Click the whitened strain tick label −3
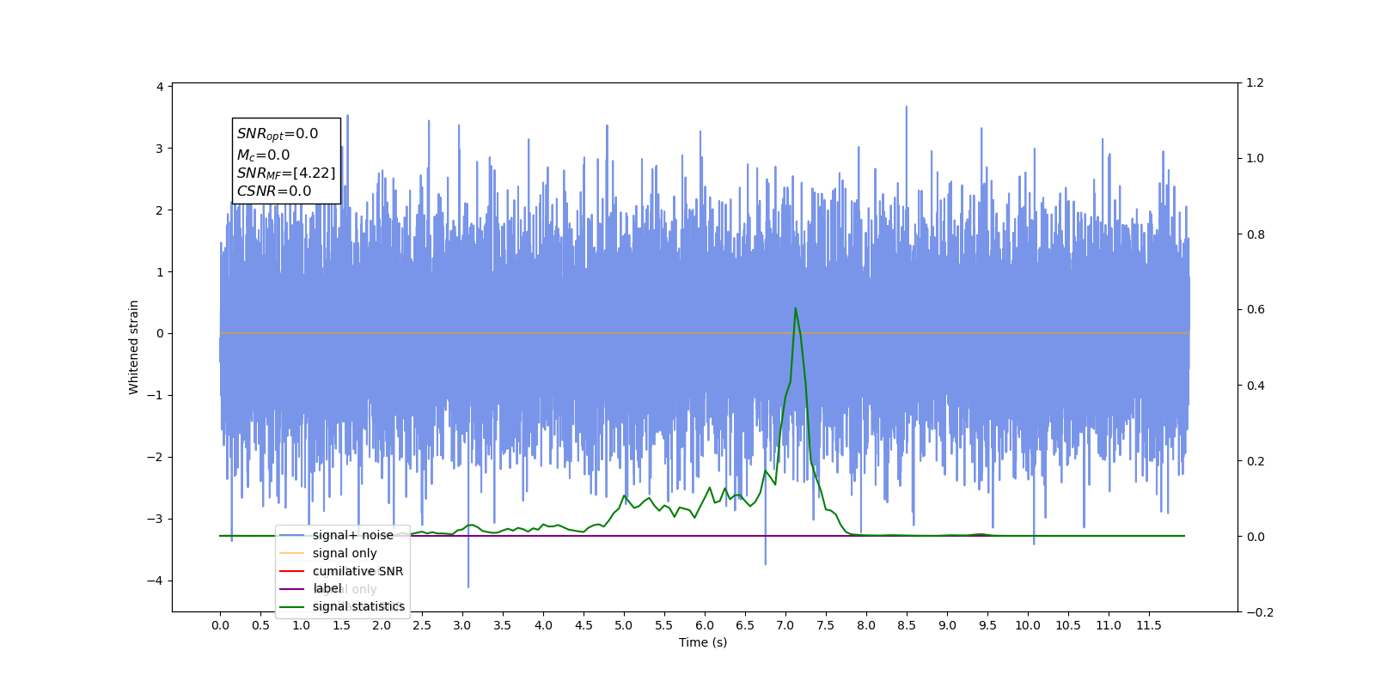This screenshot has height=687, width=1375. coord(155,519)
